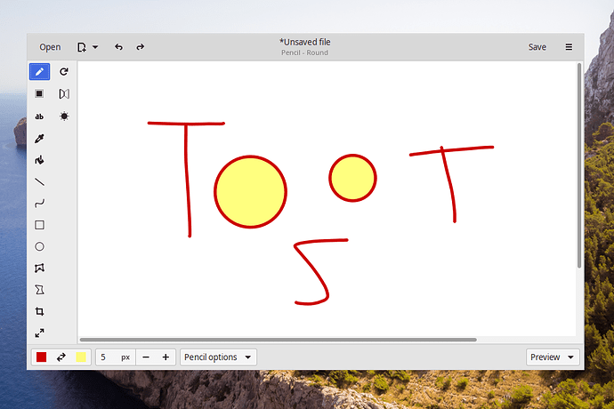Open the red main color swatch
Image resolution: width=614 pixels, height=409 pixels.
click(x=42, y=357)
